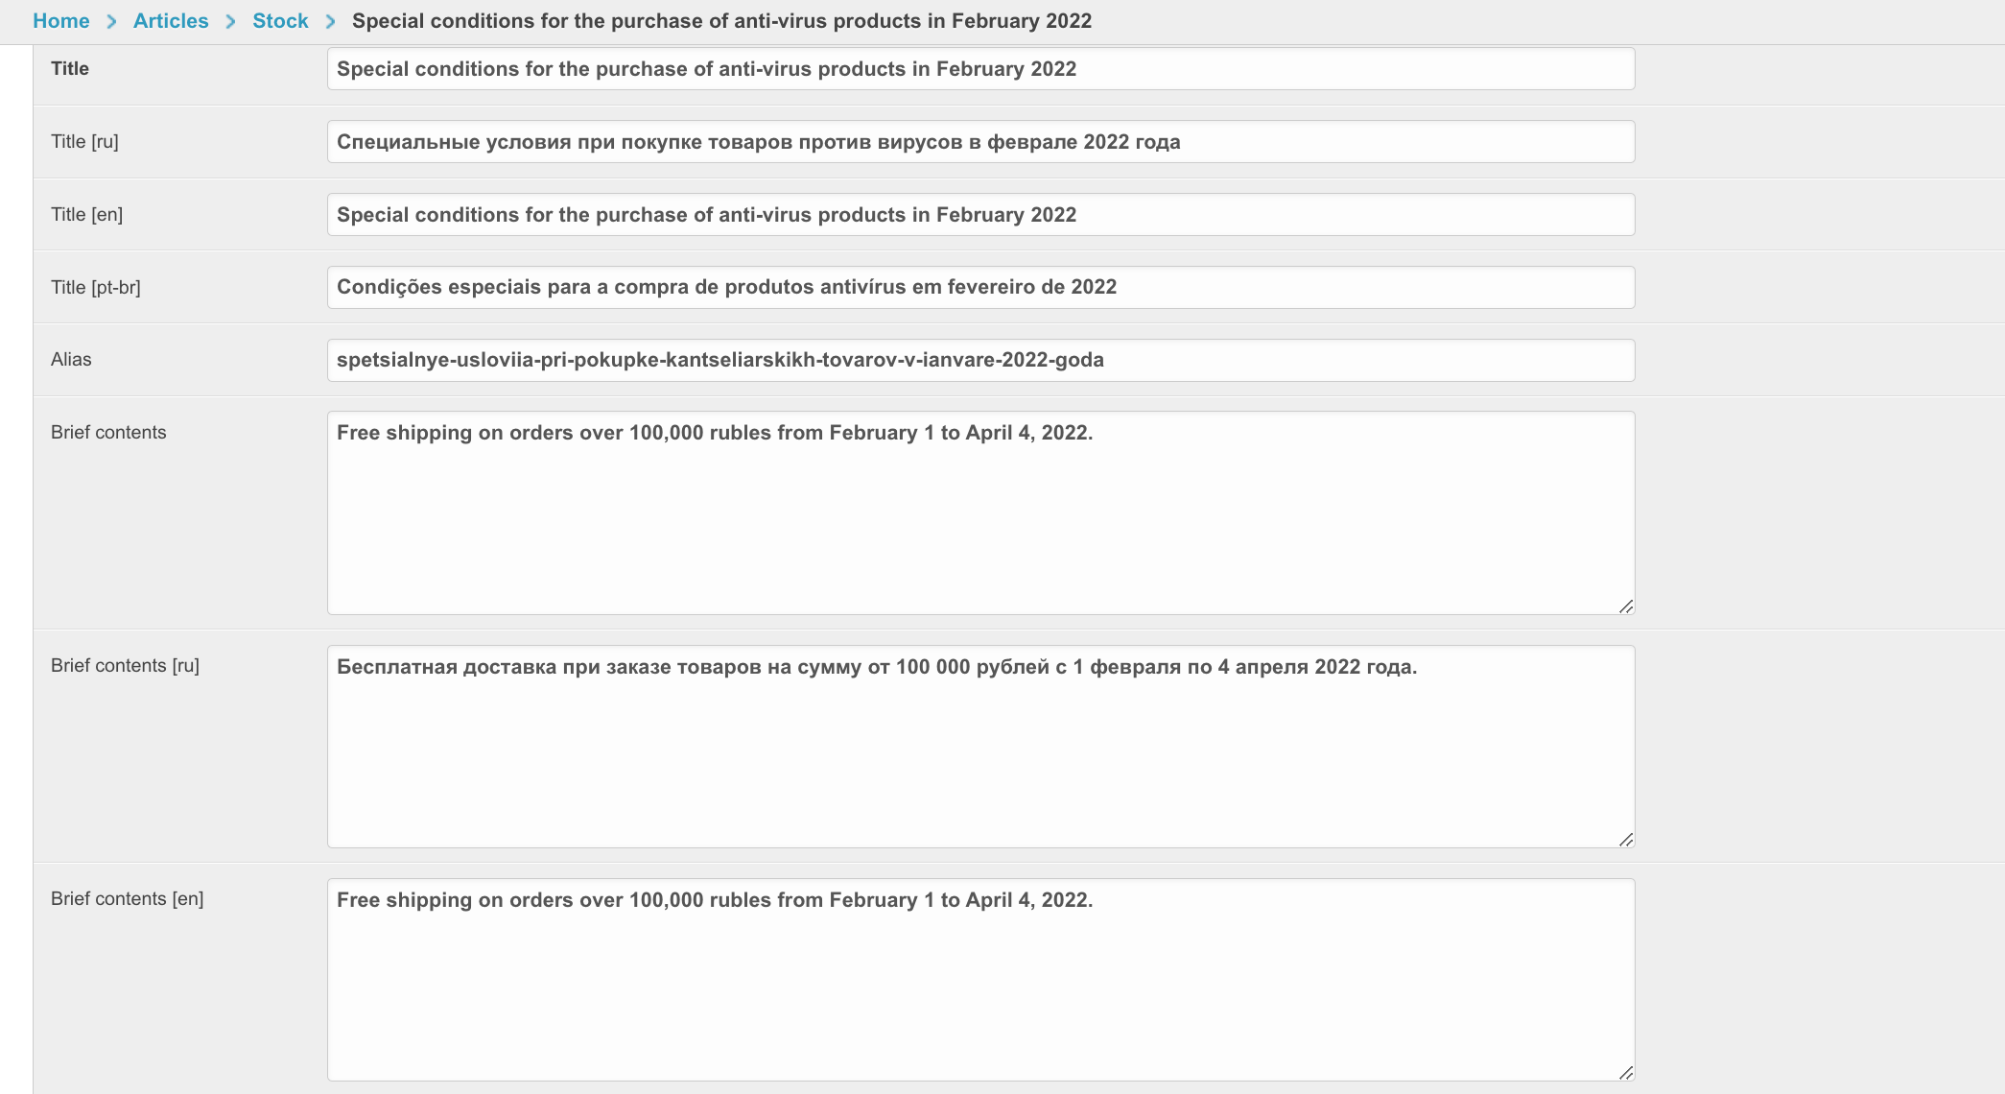
Task: Click inside Brief contents [ru] textarea
Action: coord(980,747)
